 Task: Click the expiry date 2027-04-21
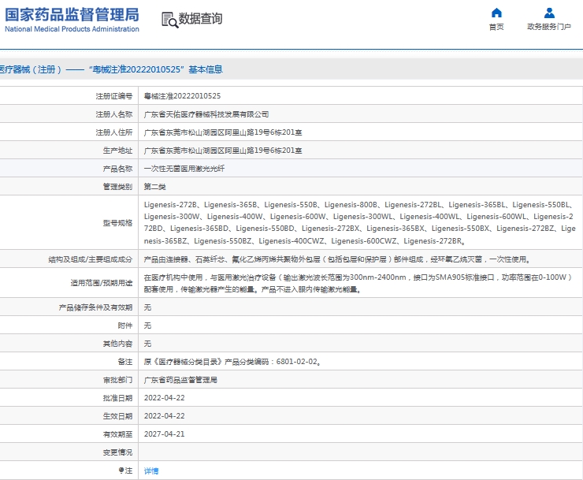click(x=165, y=434)
